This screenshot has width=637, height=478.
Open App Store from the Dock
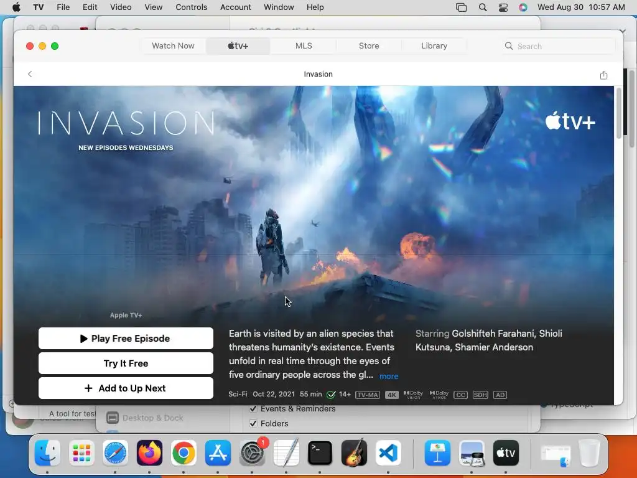[x=218, y=452]
